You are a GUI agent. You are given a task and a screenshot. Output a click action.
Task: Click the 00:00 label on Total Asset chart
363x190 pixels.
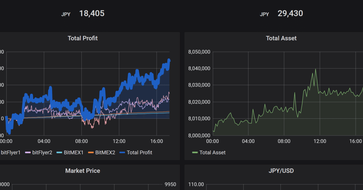pyautogui.click(x=213, y=141)
